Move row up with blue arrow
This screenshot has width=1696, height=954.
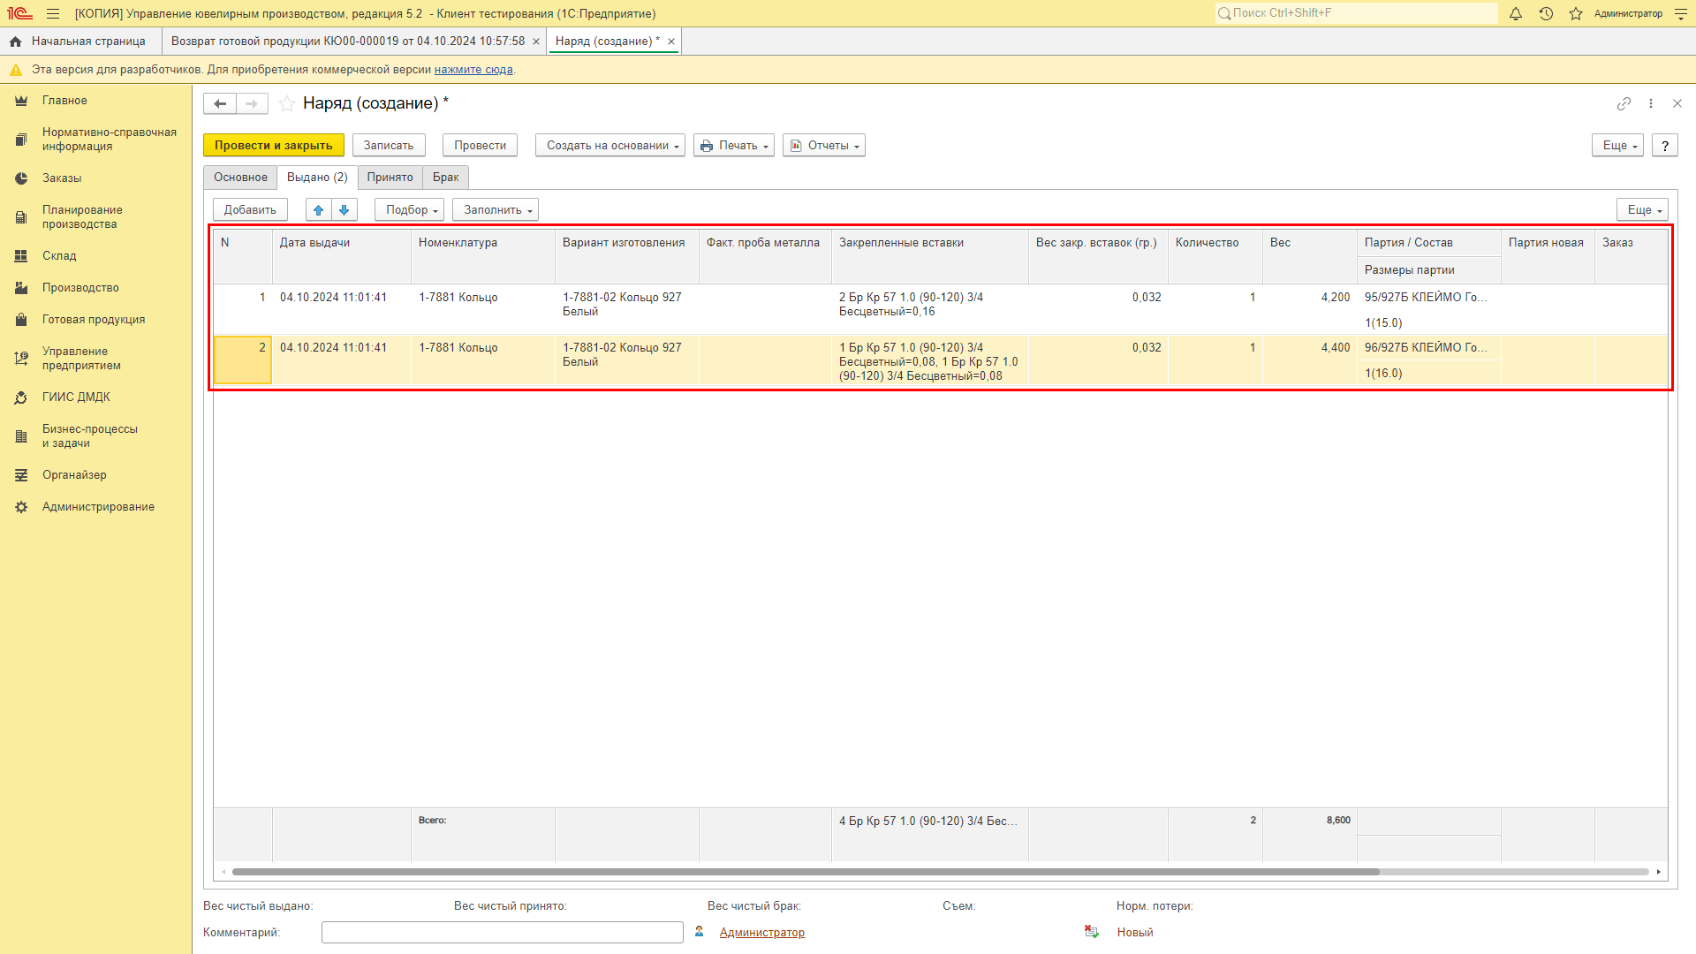(x=319, y=209)
